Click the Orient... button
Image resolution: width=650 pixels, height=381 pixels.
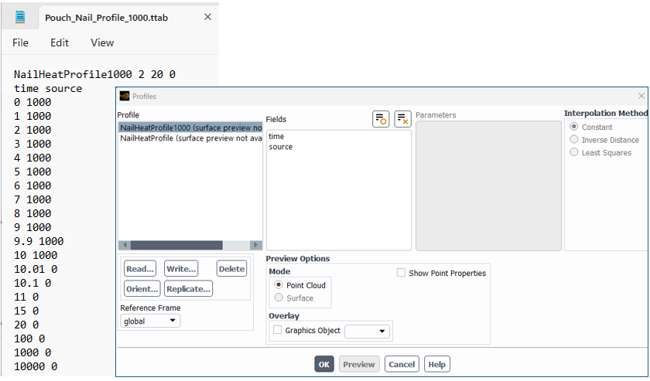point(142,289)
